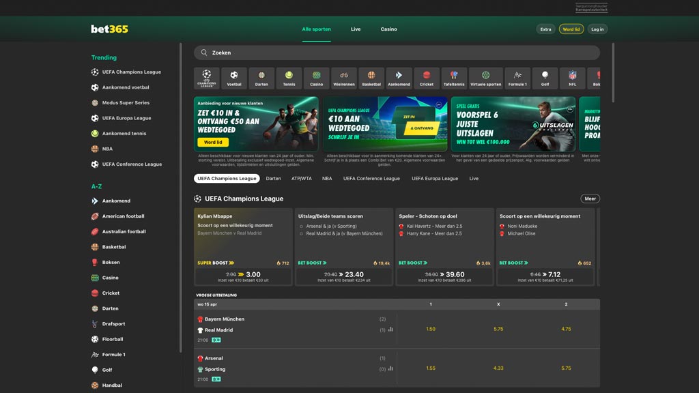The width and height of the screenshot is (699, 393).
Task: Open the Casino section from the top menu
Action: click(x=389, y=29)
